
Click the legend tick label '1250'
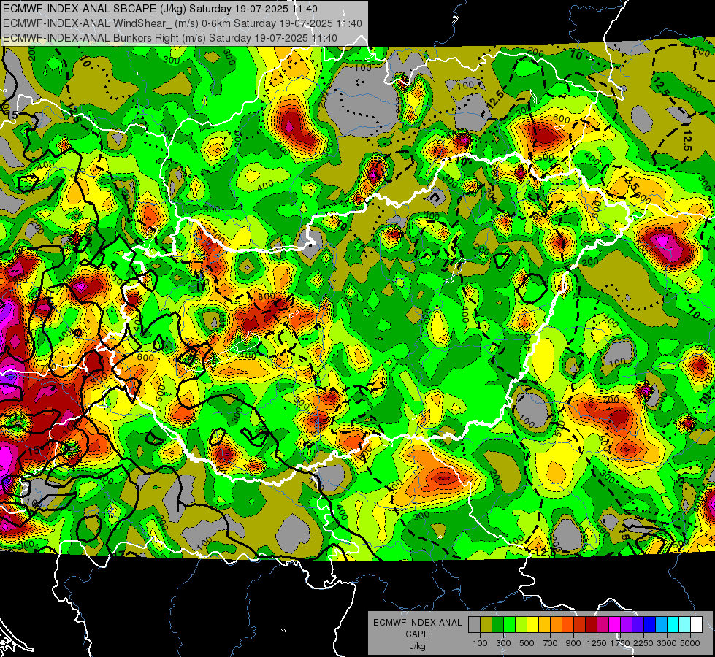pos(597,643)
